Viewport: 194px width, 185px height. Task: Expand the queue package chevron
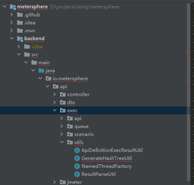(x=62, y=126)
